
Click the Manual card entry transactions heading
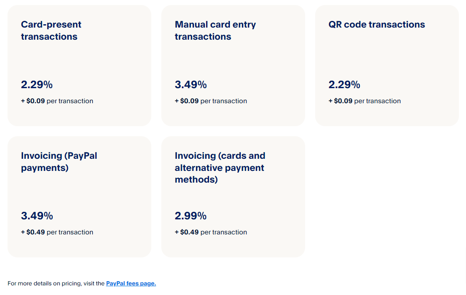215,31
